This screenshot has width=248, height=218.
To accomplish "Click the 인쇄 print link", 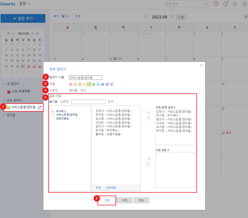I will 78,16.
